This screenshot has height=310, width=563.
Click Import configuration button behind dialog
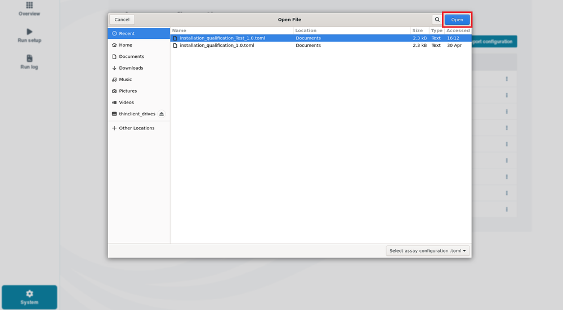[494, 42]
